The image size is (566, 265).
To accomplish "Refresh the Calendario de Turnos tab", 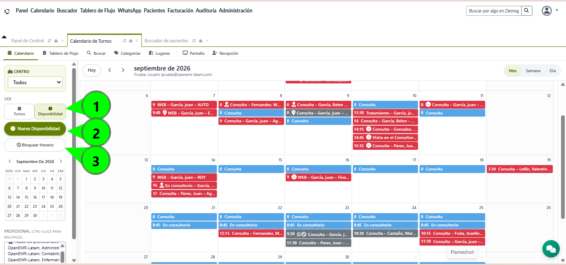I will click(x=125, y=41).
